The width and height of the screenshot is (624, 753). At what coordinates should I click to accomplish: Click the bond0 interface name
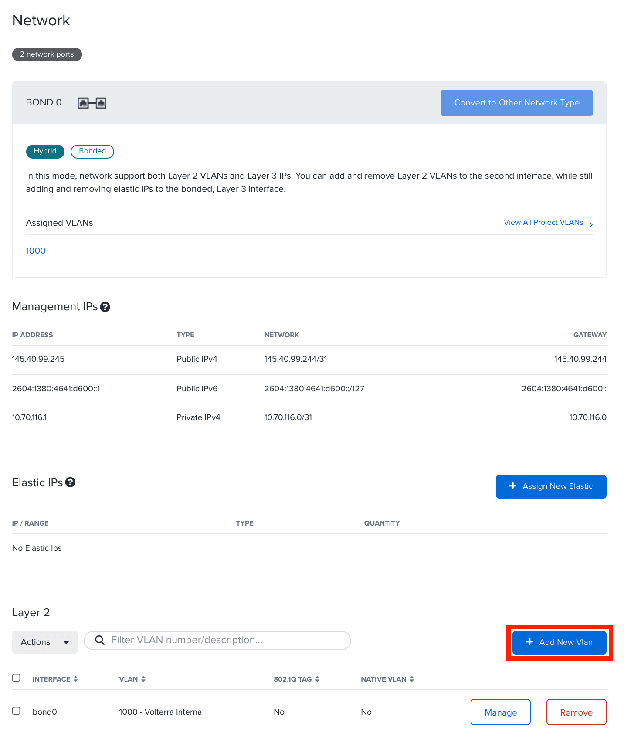point(45,712)
